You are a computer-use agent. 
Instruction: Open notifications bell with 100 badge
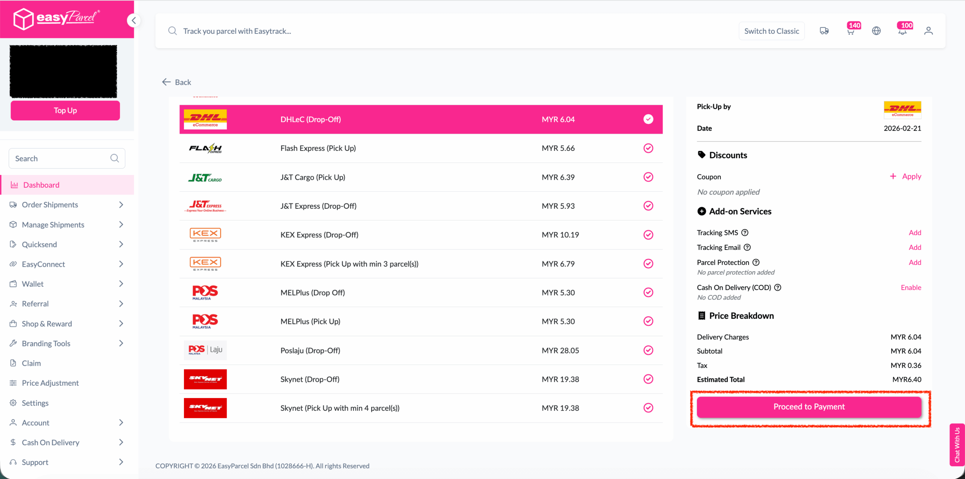coord(902,31)
